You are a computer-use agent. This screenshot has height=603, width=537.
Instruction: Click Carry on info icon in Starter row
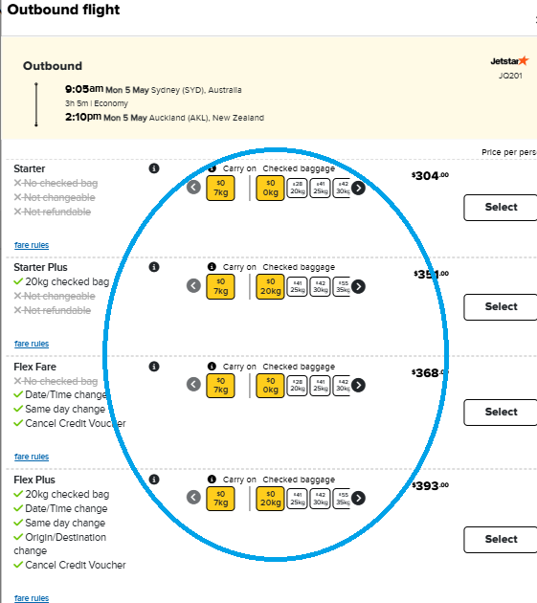(212, 168)
